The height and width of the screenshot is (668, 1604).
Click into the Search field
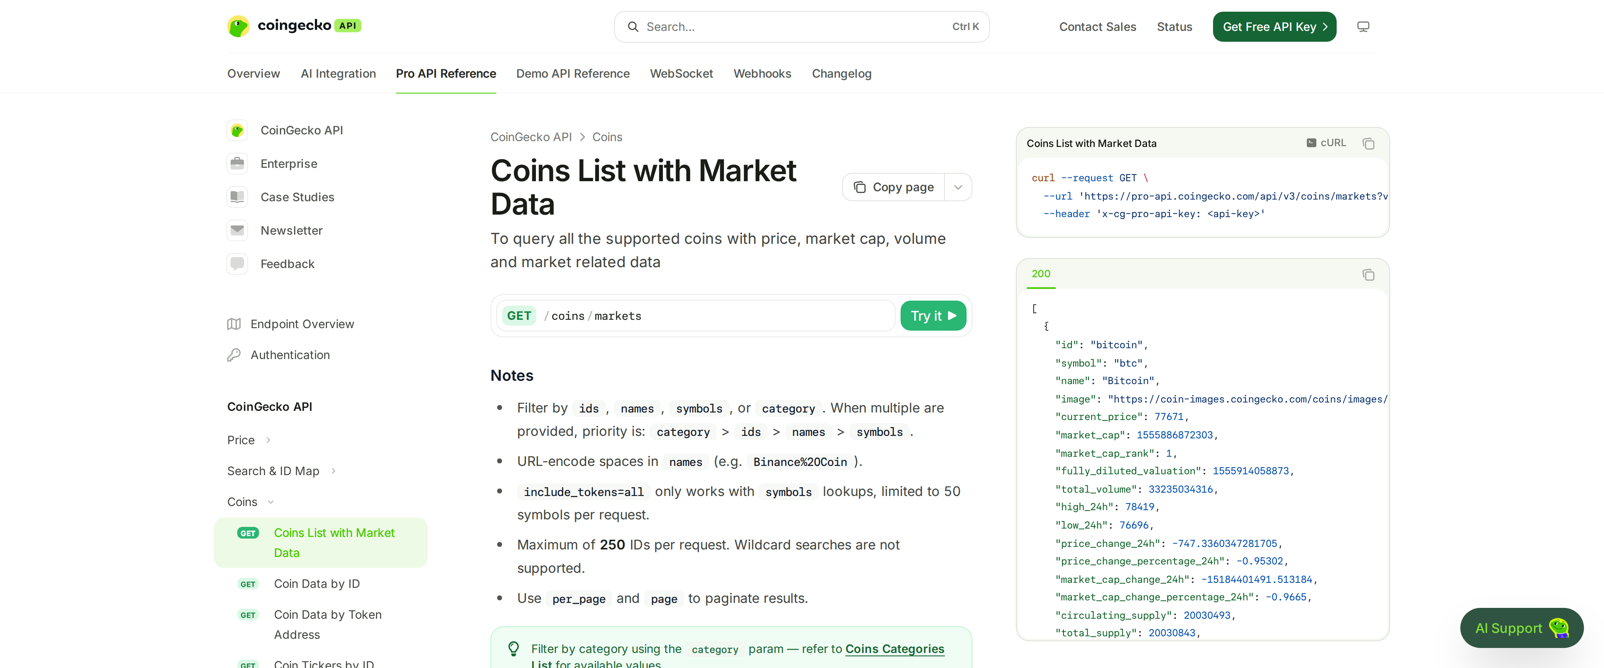[x=802, y=27]
